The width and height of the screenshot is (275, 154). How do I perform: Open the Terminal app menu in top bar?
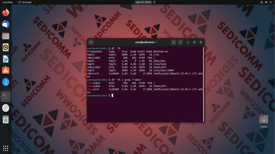coord(25,2)
